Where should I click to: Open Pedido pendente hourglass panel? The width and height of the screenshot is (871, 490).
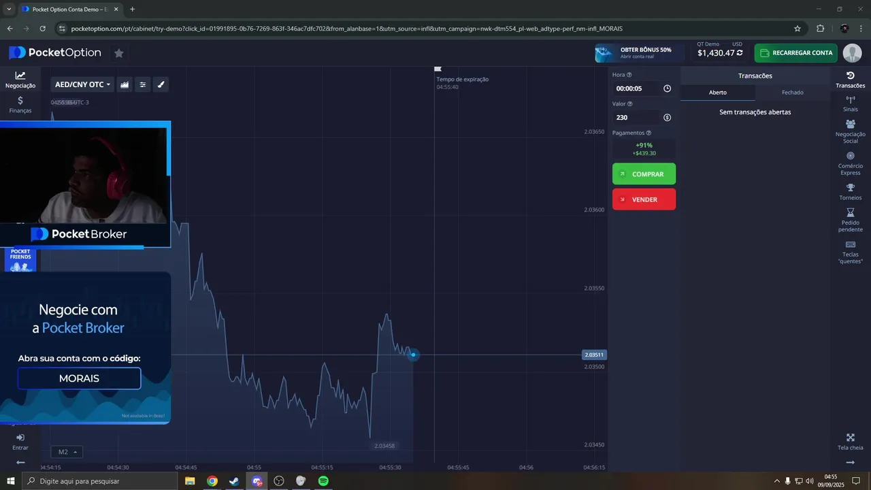[x=851, y=220]
